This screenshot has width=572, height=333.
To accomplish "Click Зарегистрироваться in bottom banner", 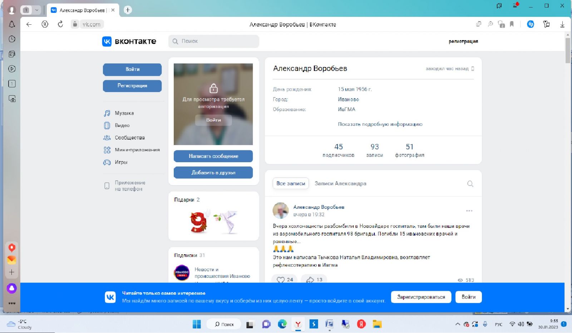I will coord(421,297).
